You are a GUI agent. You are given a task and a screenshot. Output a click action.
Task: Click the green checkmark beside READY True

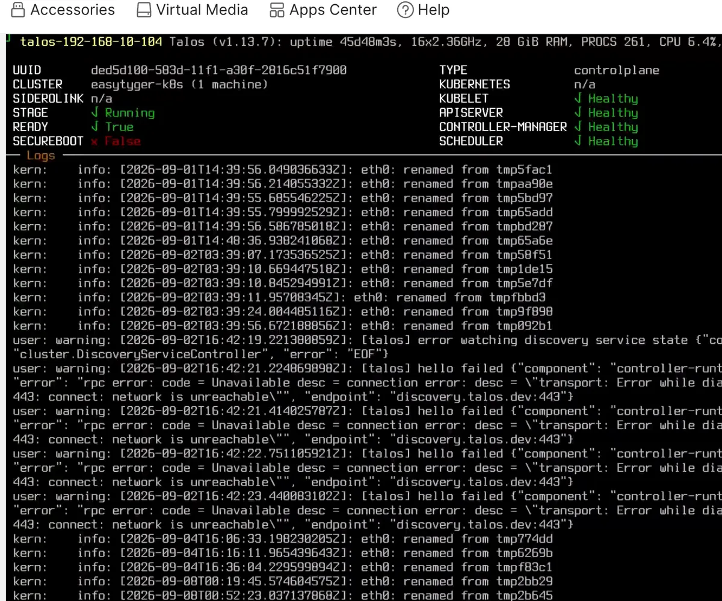(94, 127)
